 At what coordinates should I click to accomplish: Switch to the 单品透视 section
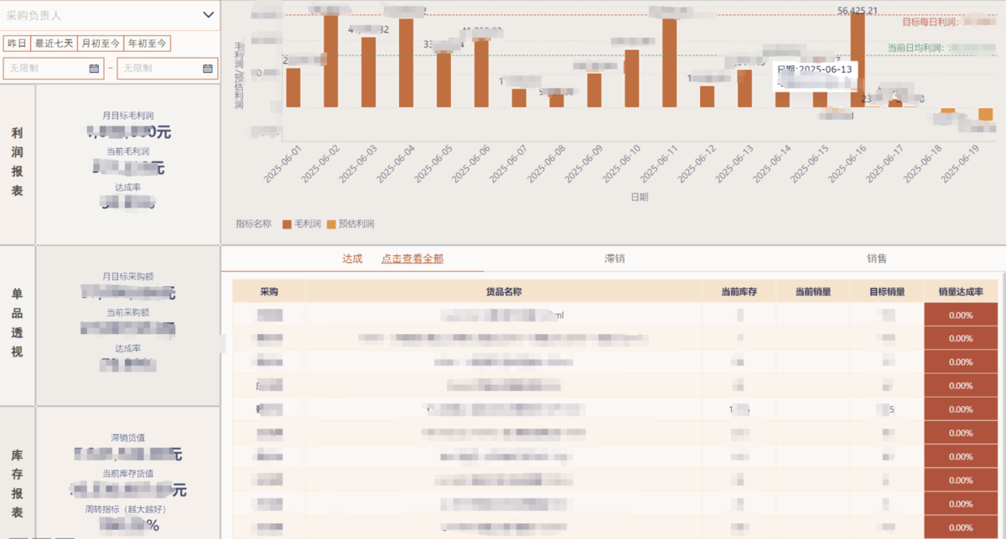[x=18, y=324]
